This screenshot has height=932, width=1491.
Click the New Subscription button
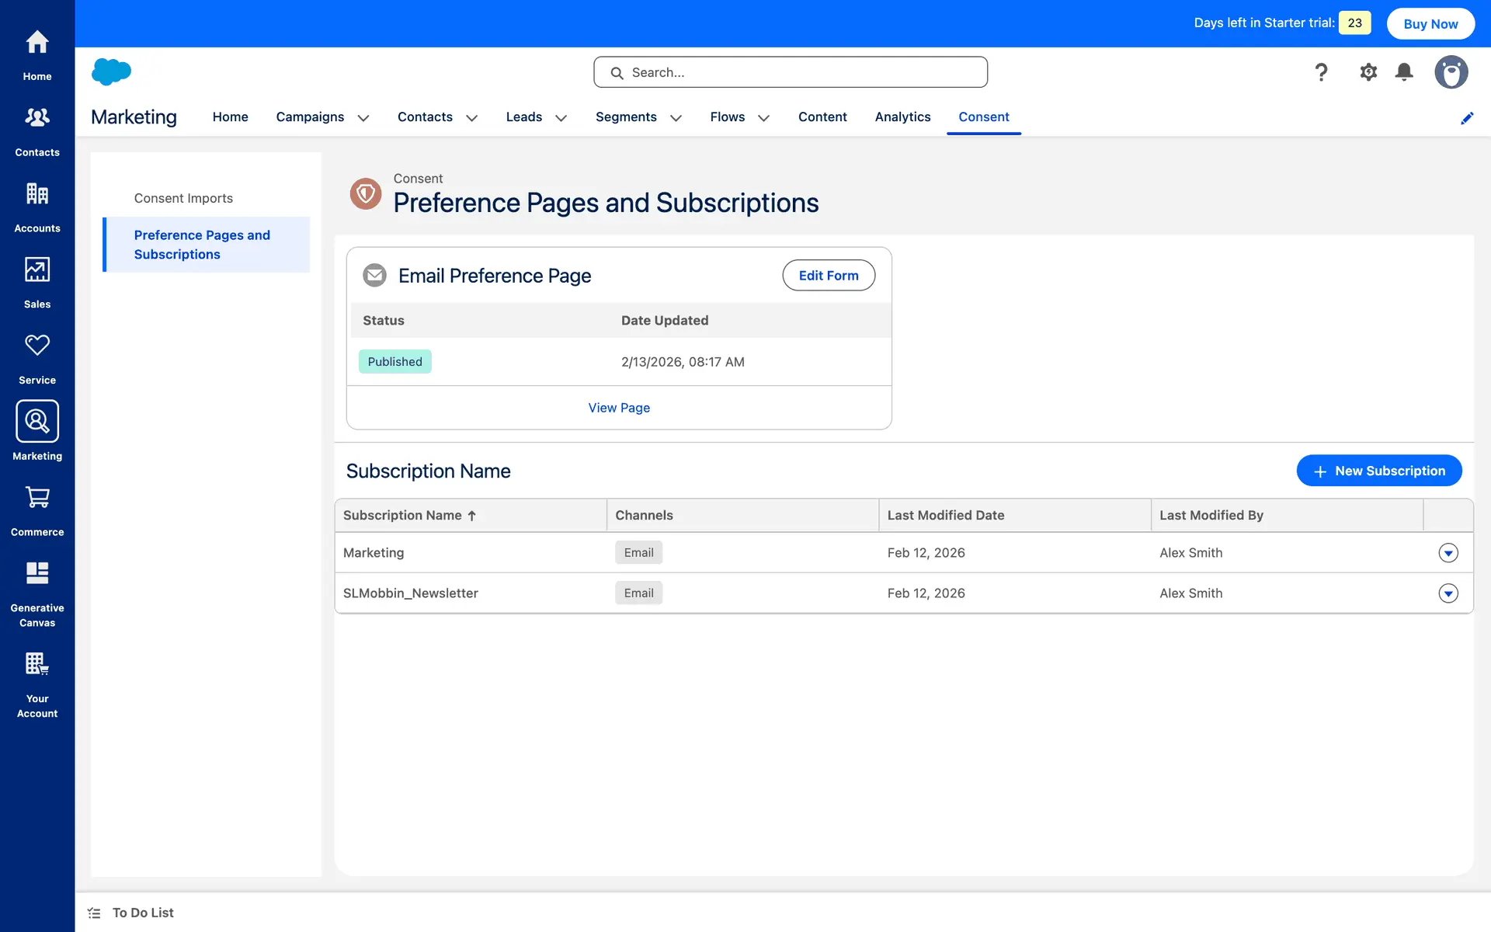1379,471
